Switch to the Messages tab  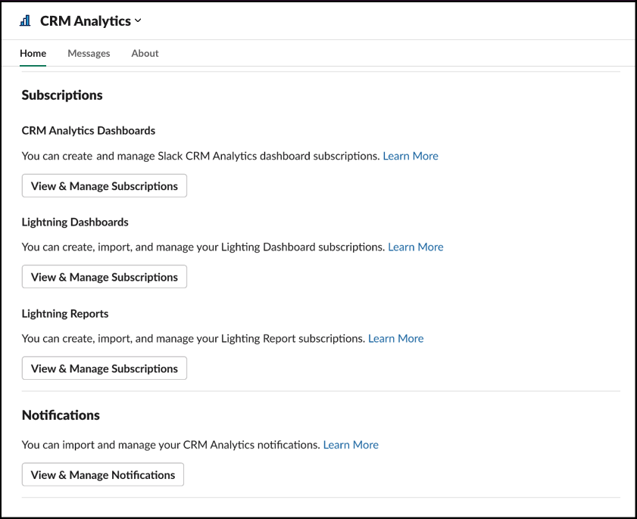[x=89, y=53]
